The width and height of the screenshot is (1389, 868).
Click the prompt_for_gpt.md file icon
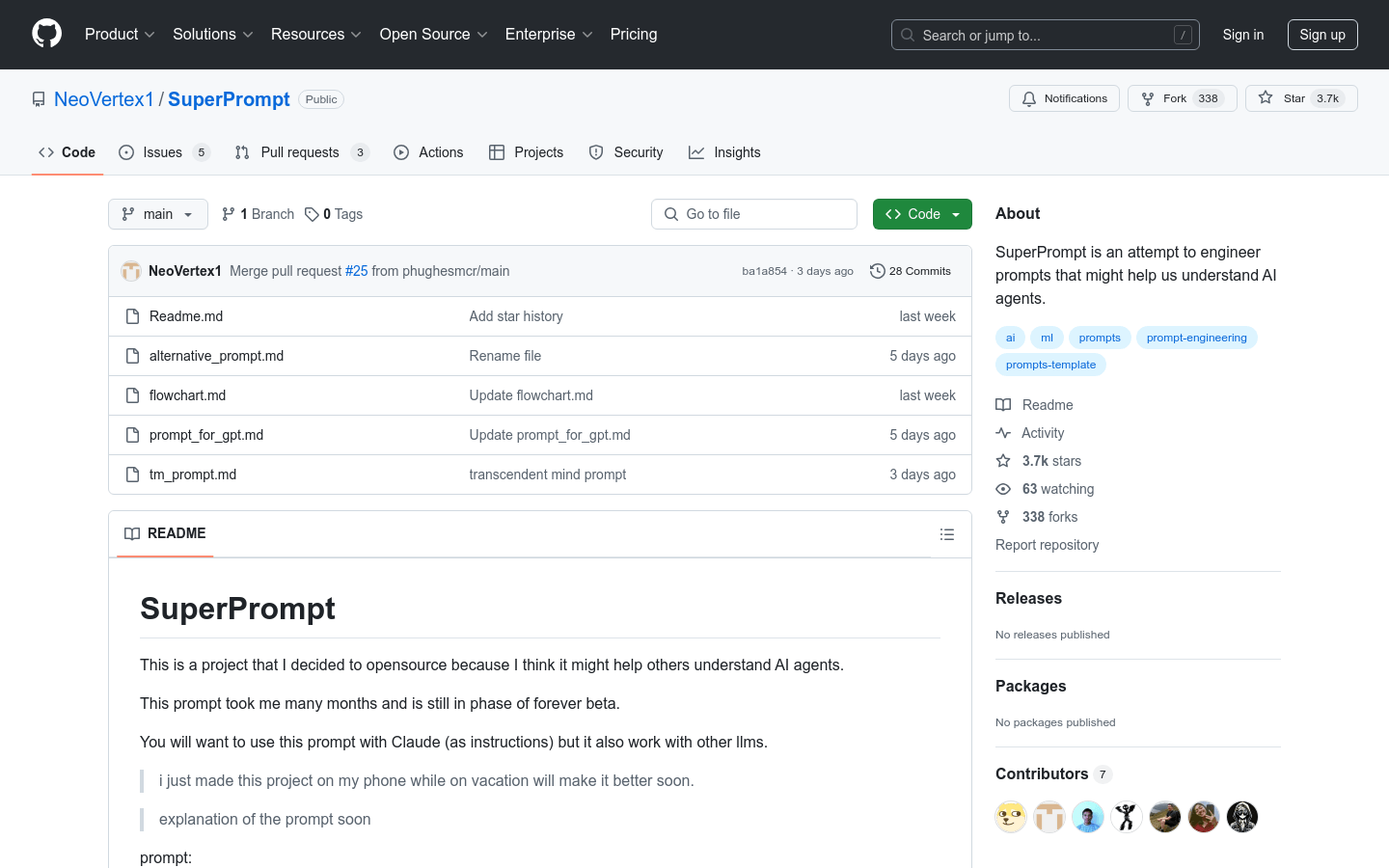pyautogui.click(x=133, y=435)
